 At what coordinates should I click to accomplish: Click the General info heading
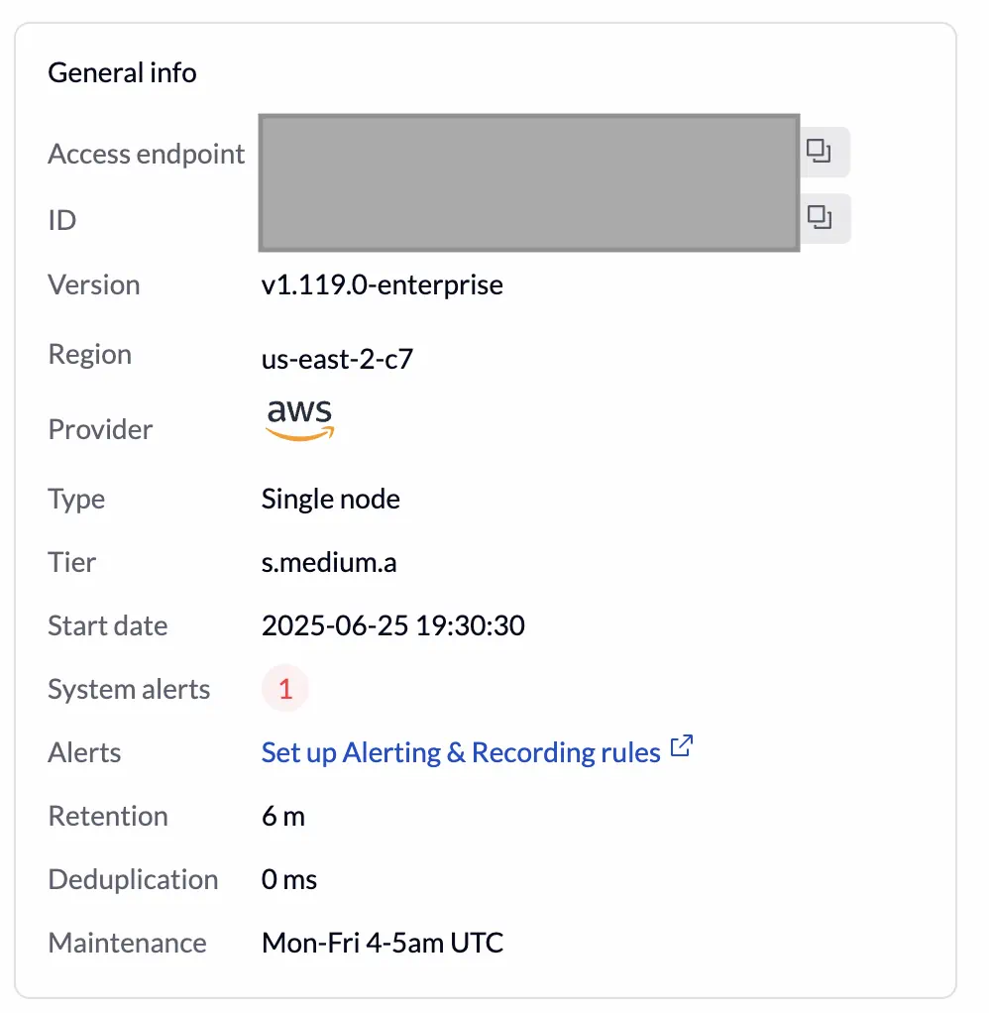[x=122, y=71]
